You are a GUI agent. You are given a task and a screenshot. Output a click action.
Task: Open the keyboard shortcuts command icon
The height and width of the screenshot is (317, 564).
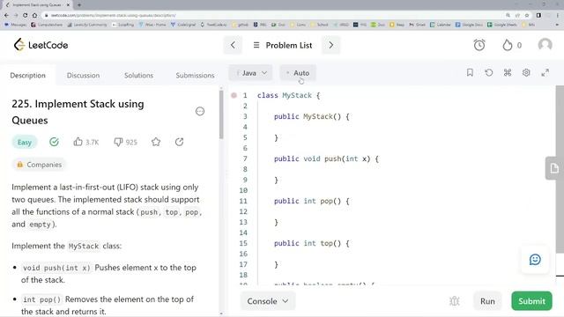tap(508, 72)
